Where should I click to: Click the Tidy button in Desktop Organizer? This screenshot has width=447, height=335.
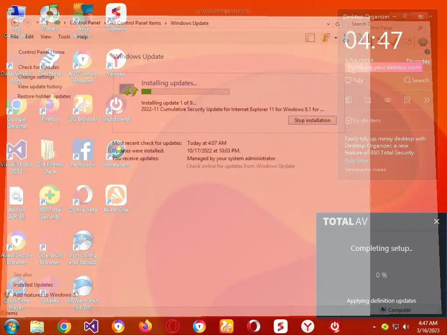click(354, 80)
